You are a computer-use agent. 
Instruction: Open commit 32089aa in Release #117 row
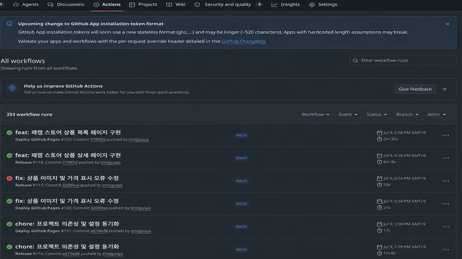[71, 185]
